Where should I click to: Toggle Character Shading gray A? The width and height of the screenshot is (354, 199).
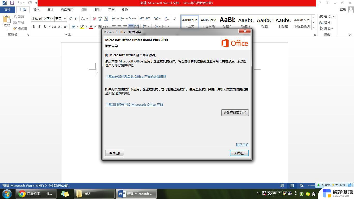coord(100,27)
